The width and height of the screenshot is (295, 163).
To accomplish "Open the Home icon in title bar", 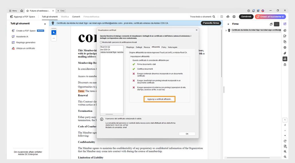I will pos(22,11).
